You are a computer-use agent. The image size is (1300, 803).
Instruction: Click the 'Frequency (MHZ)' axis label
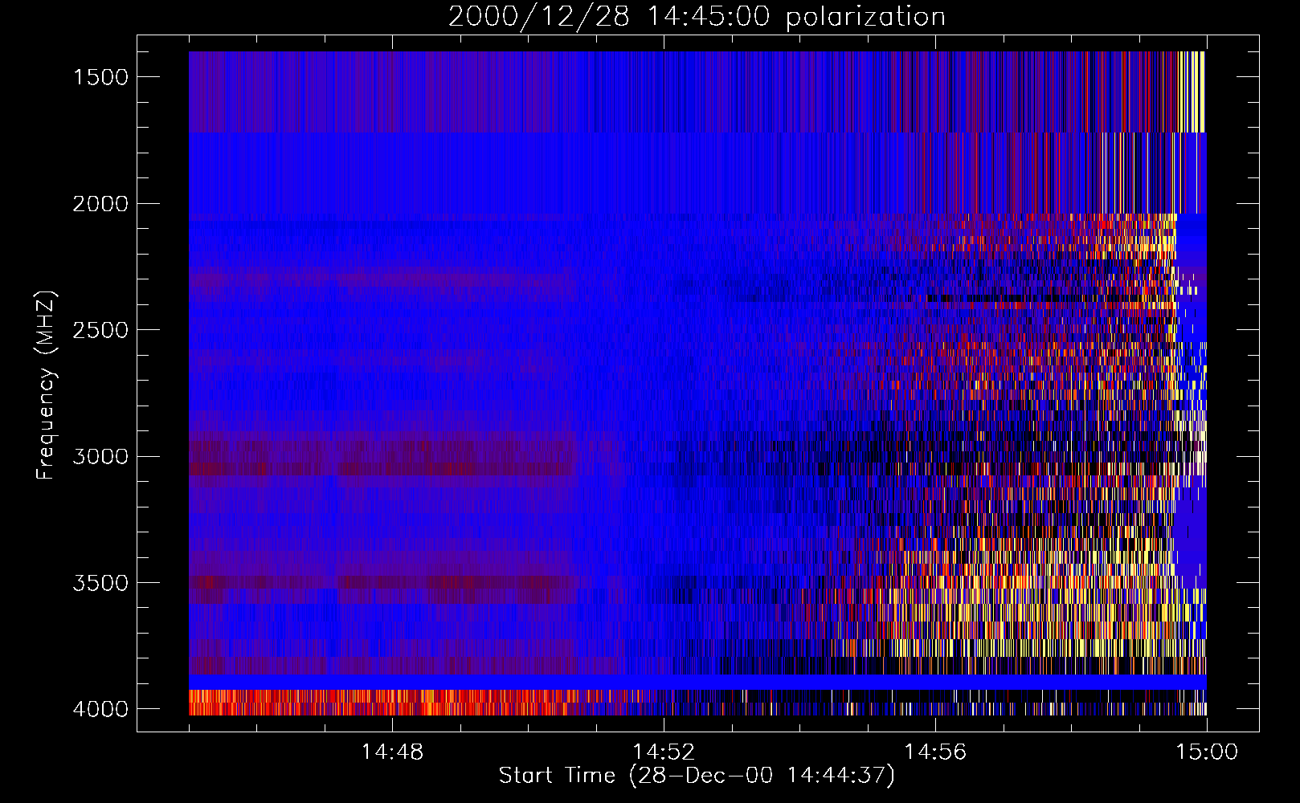click(46, 385)
